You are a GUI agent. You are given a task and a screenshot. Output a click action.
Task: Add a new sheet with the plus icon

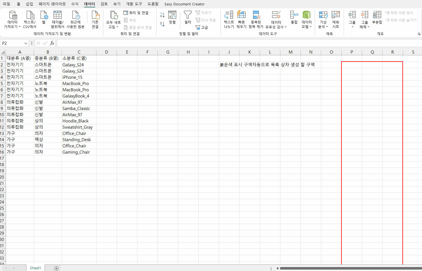tap(56, 268)
